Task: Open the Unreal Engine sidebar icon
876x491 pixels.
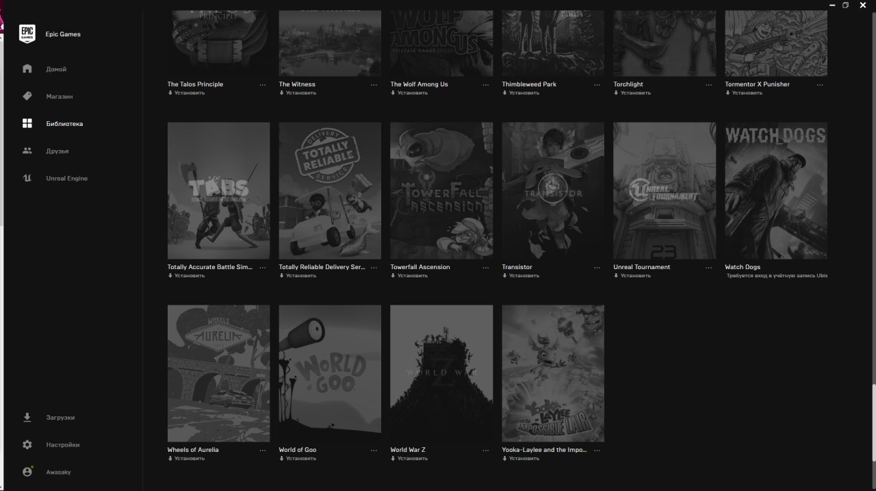Action: click(x=27, y=178)
